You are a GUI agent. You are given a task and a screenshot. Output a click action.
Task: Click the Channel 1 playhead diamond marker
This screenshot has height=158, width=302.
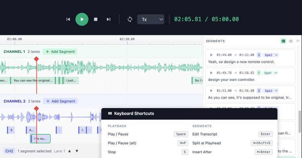(36, 59)
